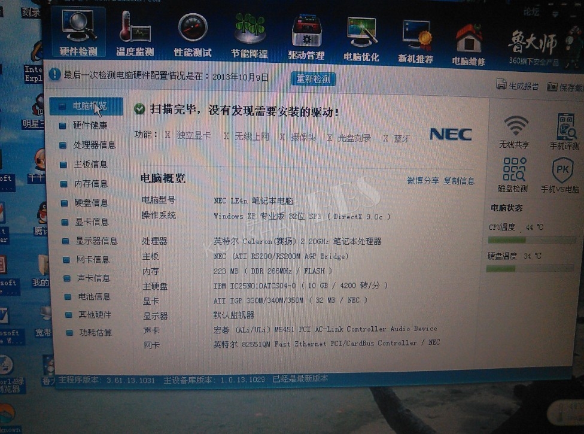This screenshot has height=434, width=584.
Task: Launch the 磁盘检测 disk check tool
Action: pos(513,174)
